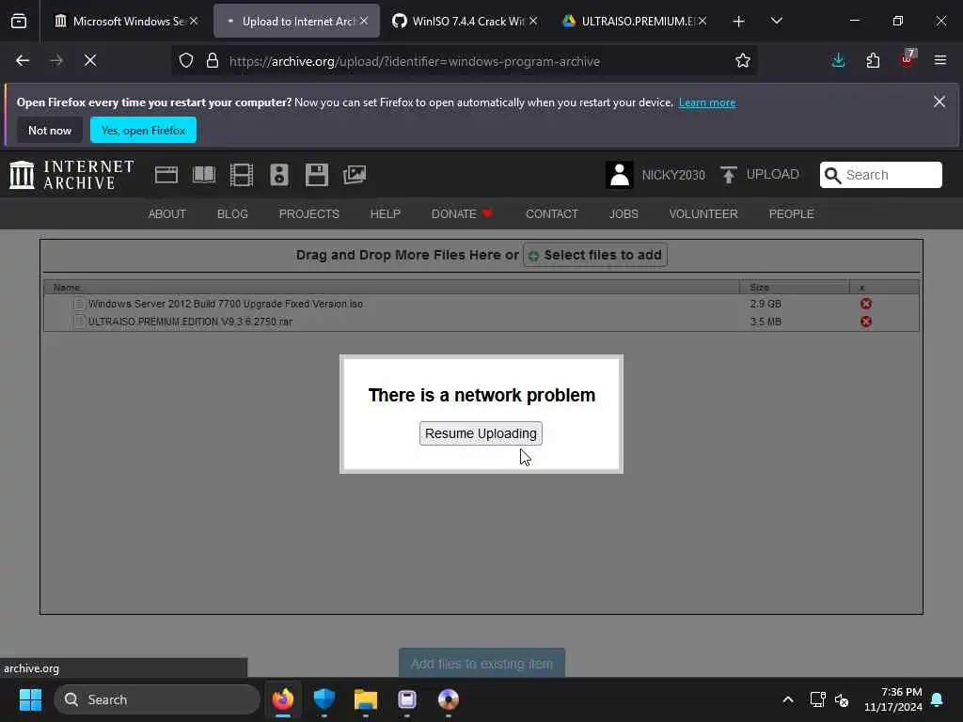Open the Texts book icon
The height and width of the screenshot is (722, 963).
[x=204, y=175]
